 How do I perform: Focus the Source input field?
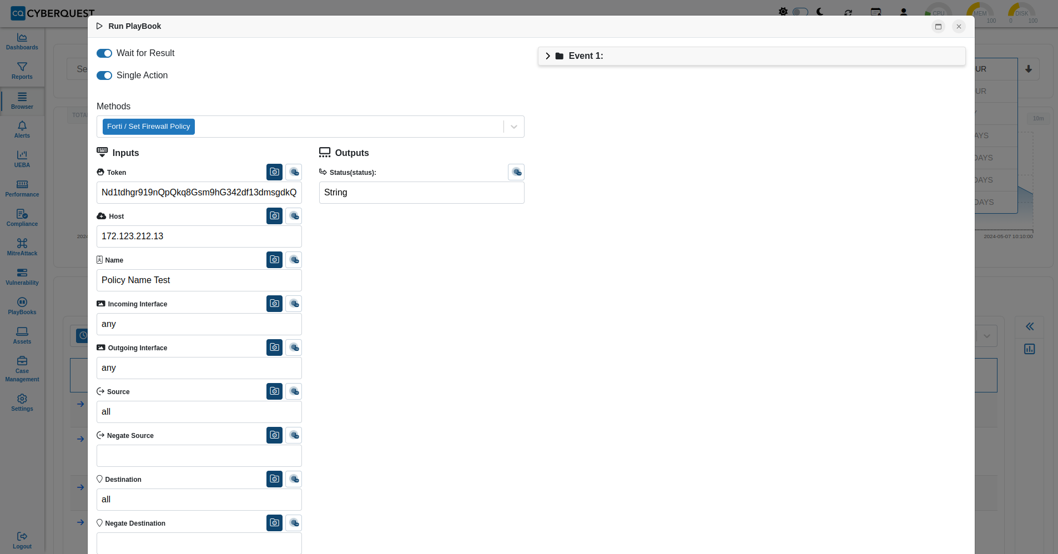pyautogui.click(x=199, y=412)
